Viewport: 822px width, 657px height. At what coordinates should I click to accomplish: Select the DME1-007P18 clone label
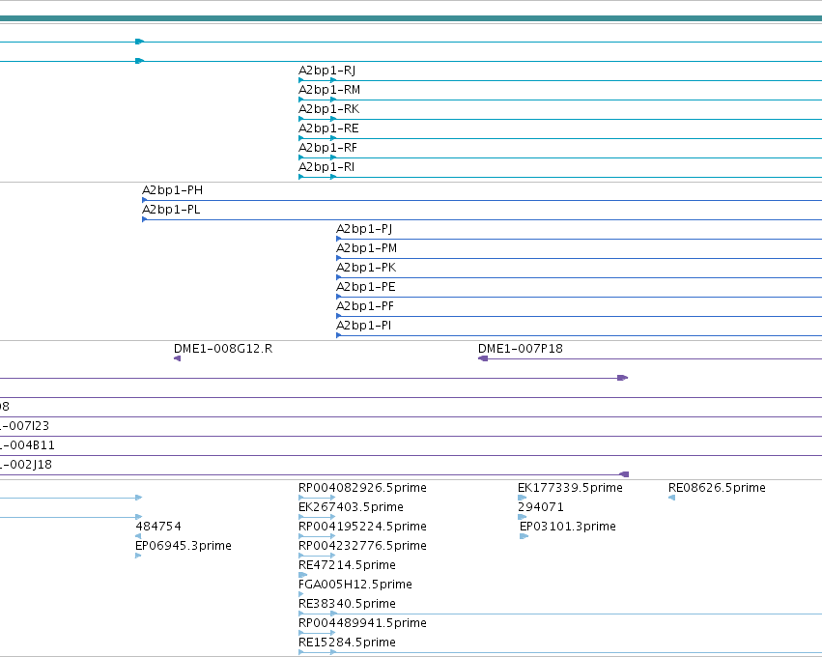[x=521, y=349]
